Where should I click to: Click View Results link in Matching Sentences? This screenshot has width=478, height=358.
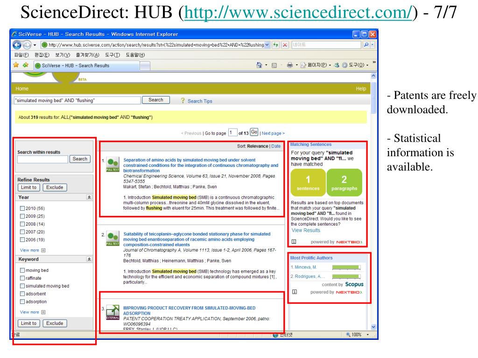pyautogui.click(x=306, y=230)
